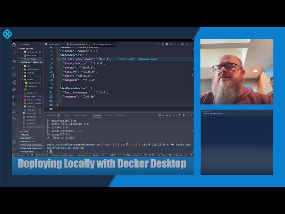The height and width of the screenshot is (214, 285).
Task: Open yarn.lock in the file tree
Action: point(32,110)
